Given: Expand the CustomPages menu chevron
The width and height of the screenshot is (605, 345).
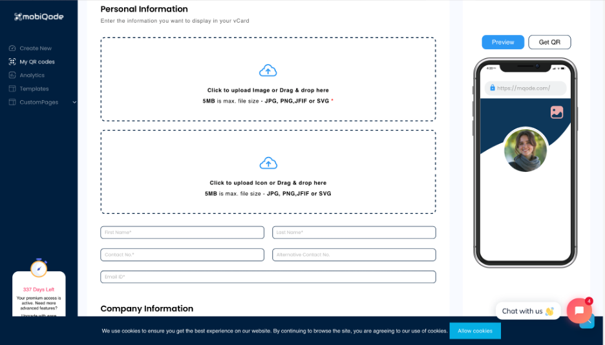Looking at the screenshot, I should pos(74,102).
